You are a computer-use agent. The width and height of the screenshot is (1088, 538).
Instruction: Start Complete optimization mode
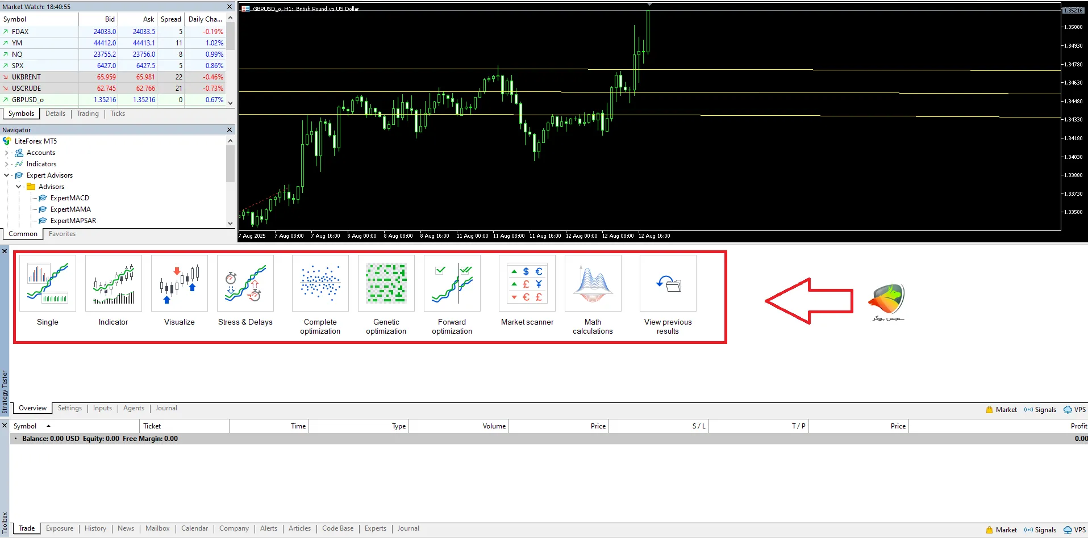[320, 283]
